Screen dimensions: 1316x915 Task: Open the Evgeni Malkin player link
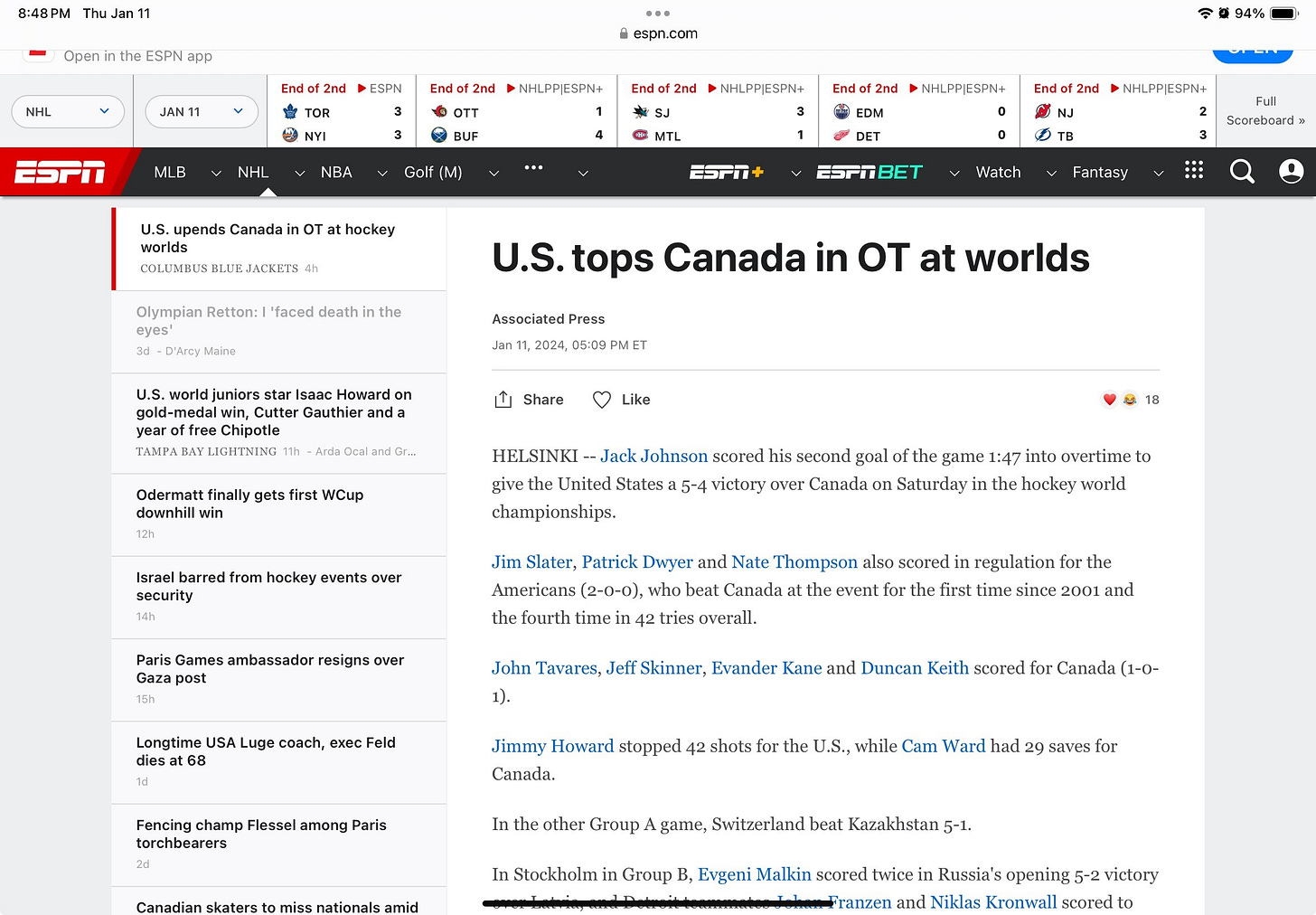(x=755, y=874)
